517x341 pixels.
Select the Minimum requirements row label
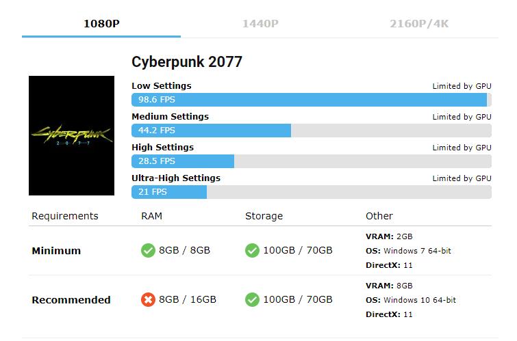pyautogui.click(x=56, y=251)
